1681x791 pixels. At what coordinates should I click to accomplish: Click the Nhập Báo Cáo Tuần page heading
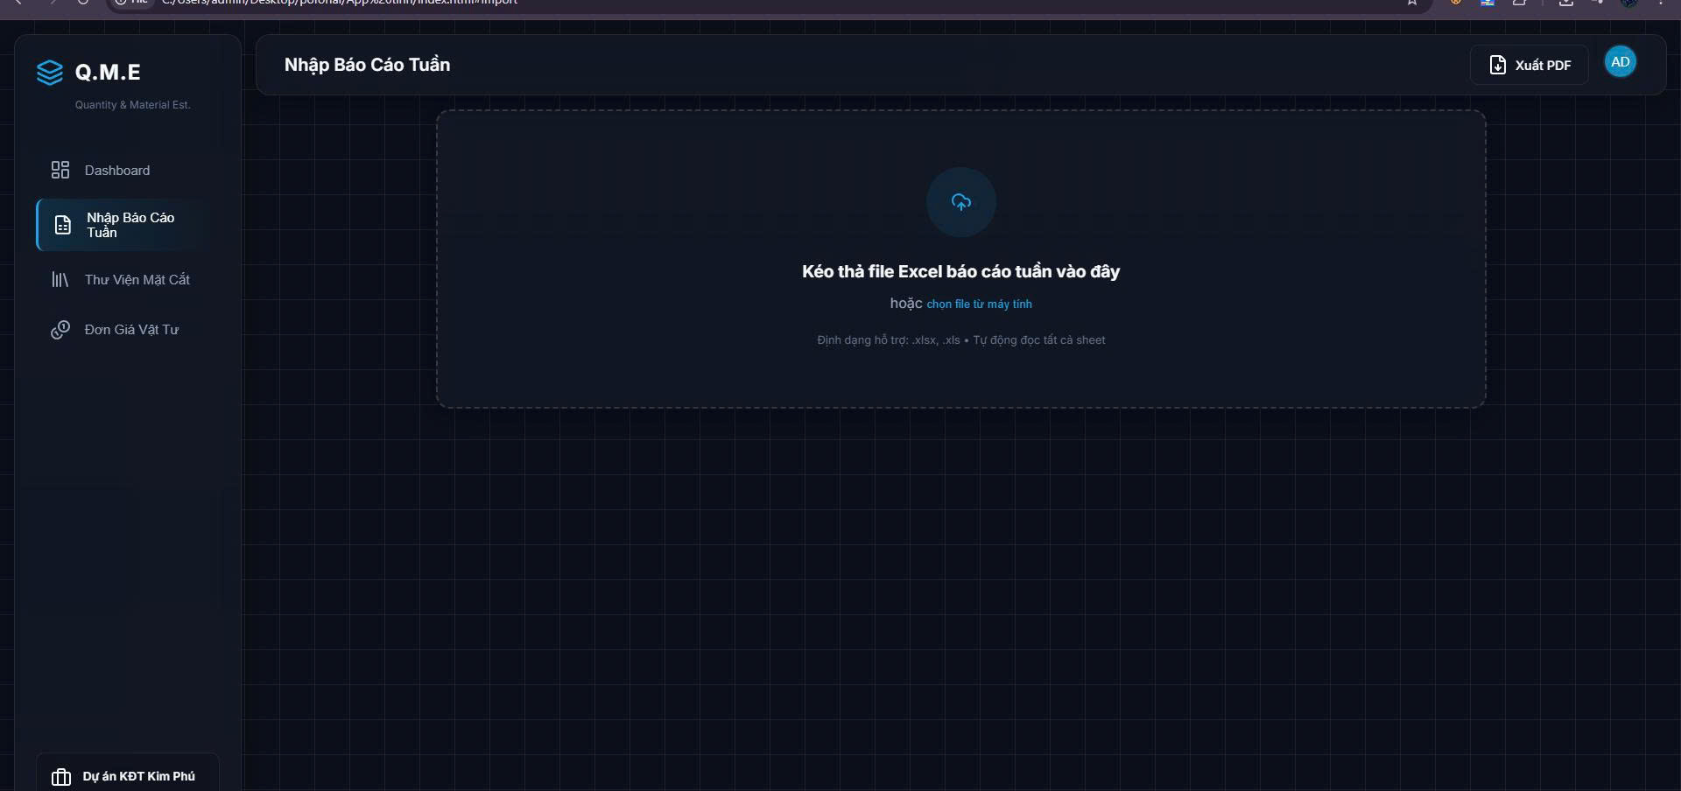click(x=367, y=65)
